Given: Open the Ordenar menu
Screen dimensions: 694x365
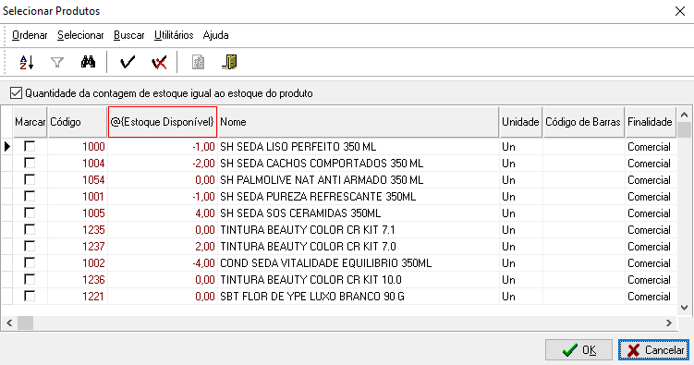Looking at the screenshot, I should pyautogui.click(x=30, y=35).
